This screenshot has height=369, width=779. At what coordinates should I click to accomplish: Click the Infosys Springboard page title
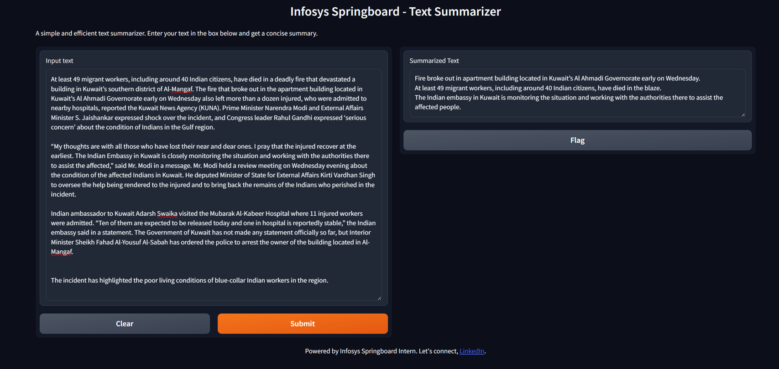click(395, 11)
